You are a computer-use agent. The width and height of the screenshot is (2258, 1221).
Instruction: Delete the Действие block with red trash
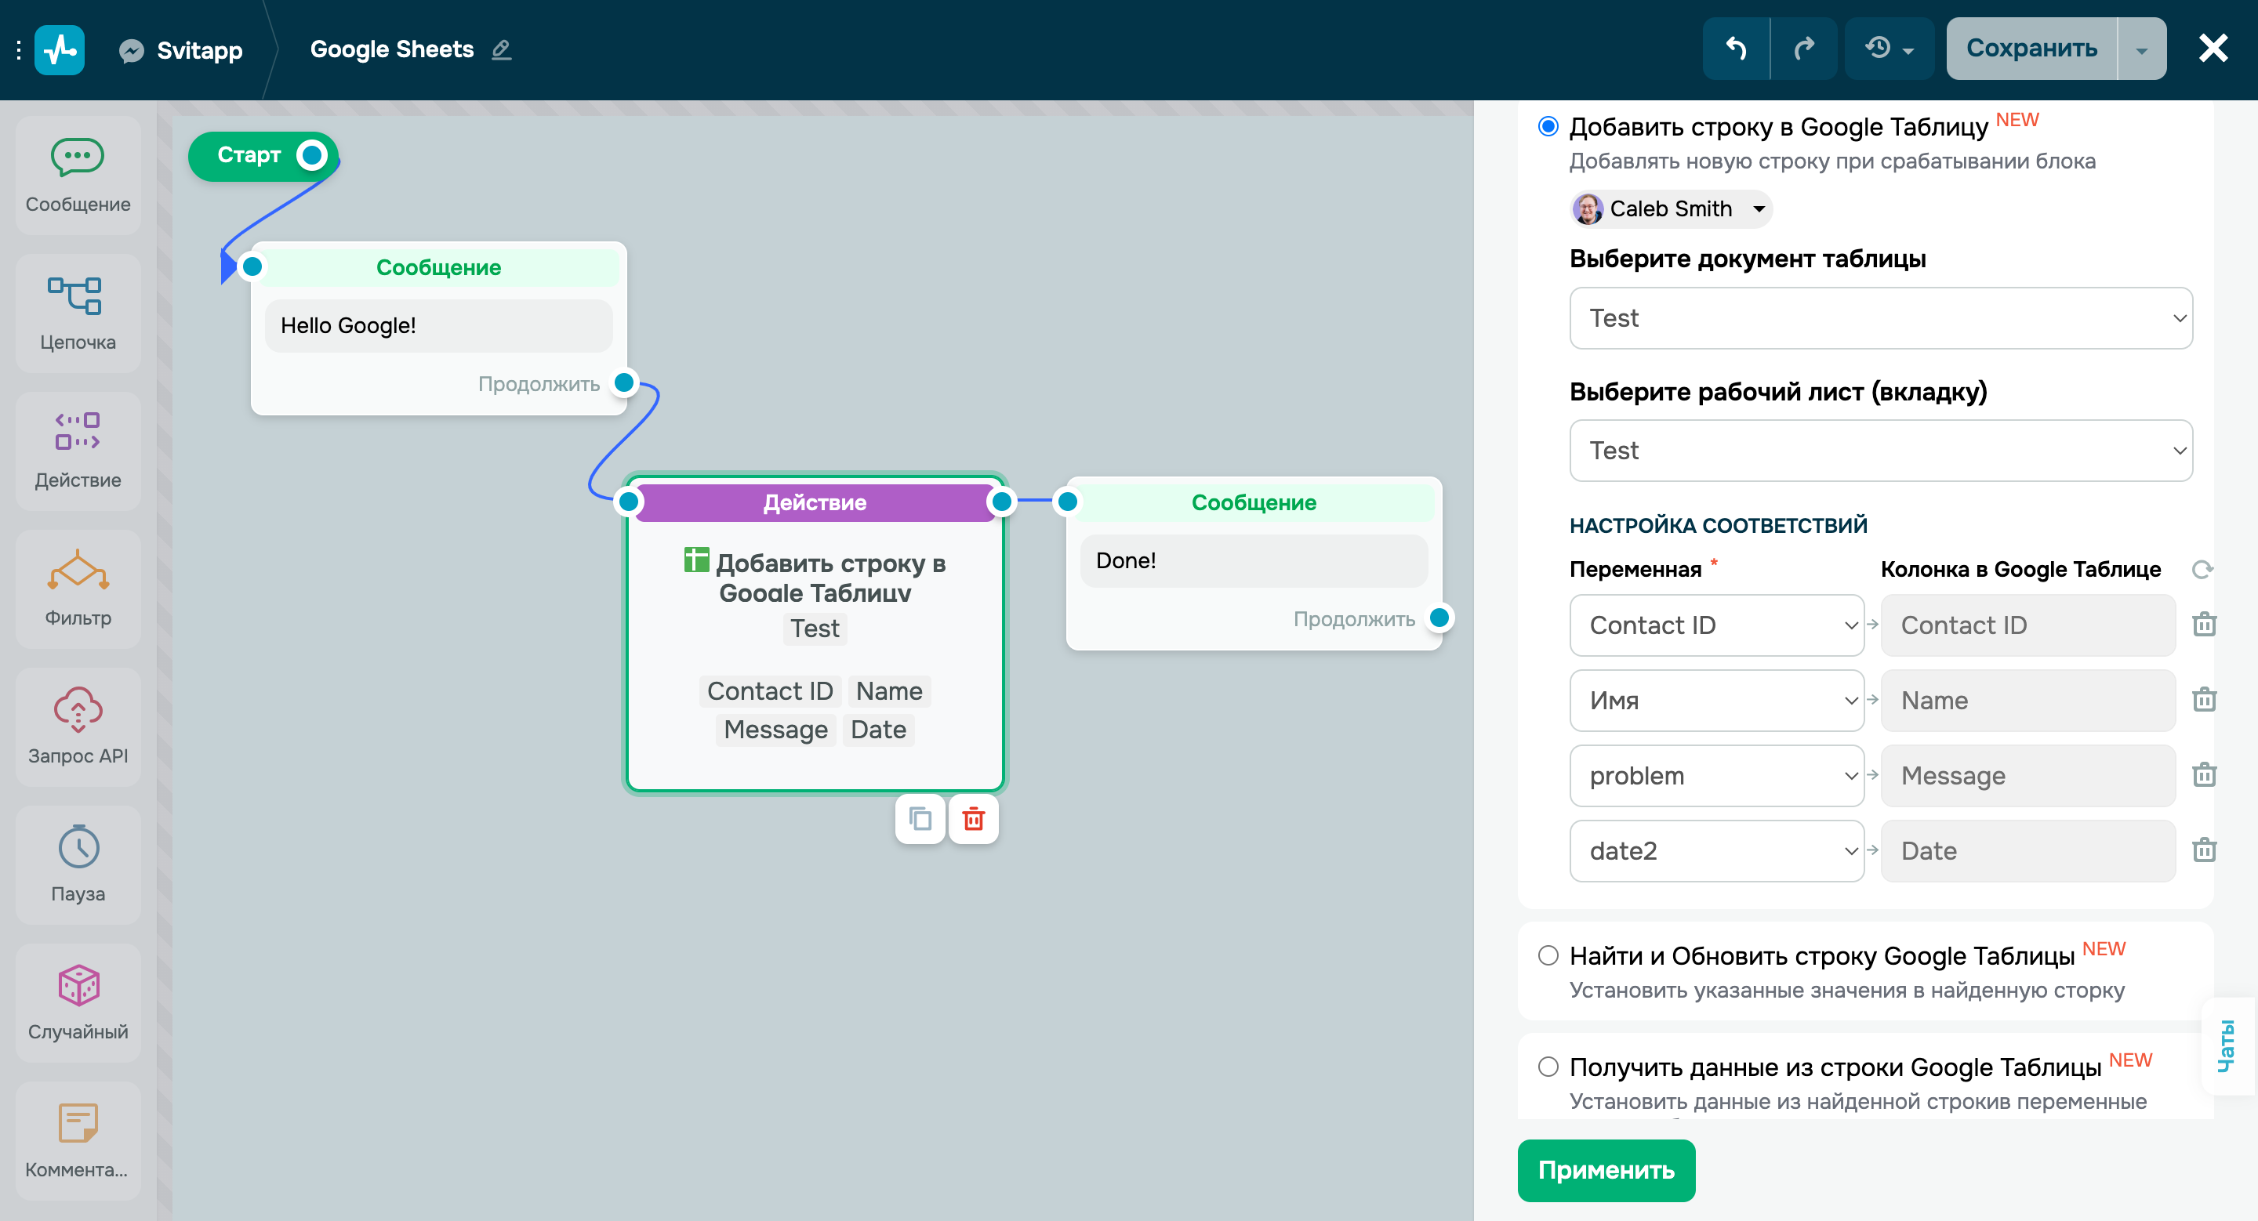(973, 819)
